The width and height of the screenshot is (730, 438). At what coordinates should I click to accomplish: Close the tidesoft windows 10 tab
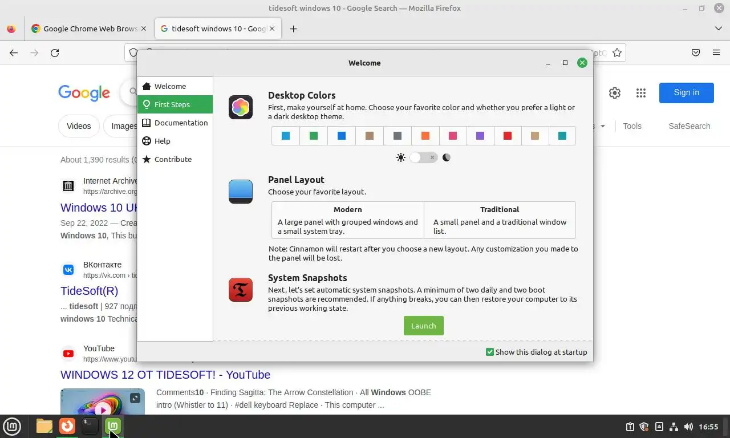(272, 29)
